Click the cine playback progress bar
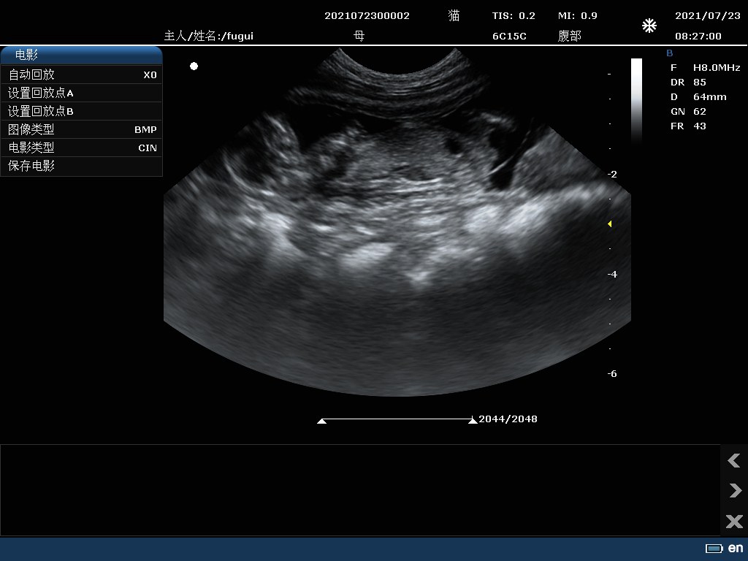The height and width of the screenshot is (561, 748). point(397,419)
